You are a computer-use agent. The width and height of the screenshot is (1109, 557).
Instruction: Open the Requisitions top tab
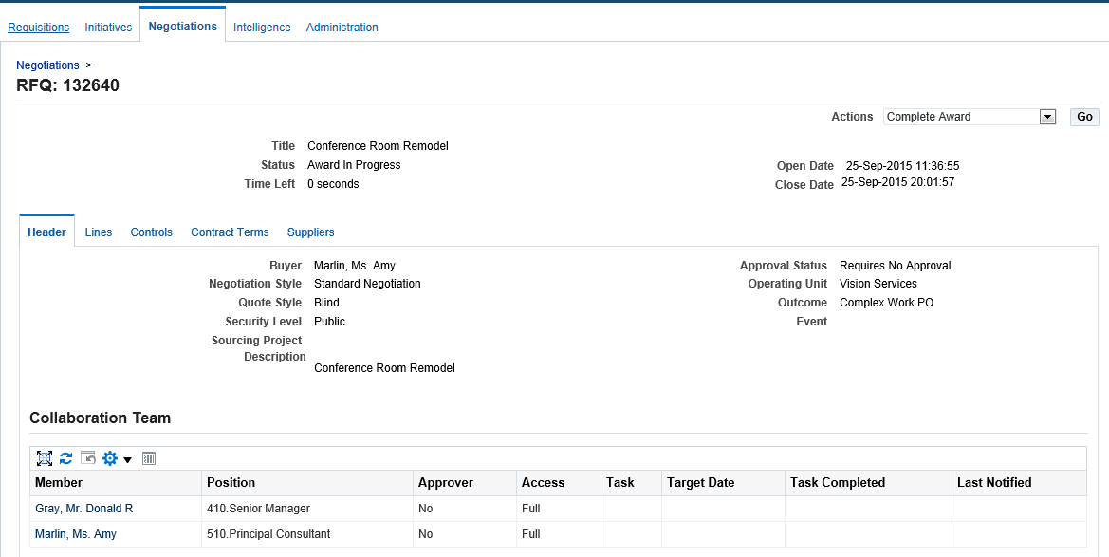tap(38, 27)
